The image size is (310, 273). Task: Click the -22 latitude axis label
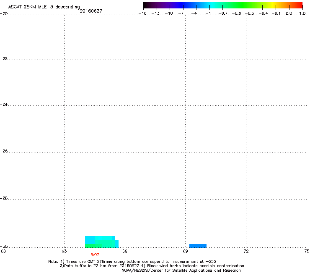pos(4,59)
